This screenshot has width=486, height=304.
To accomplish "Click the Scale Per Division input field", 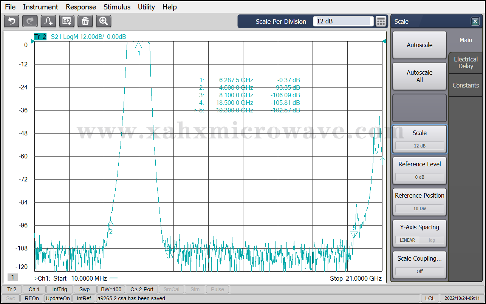I will pyautogui.click(x=343, y=21).
